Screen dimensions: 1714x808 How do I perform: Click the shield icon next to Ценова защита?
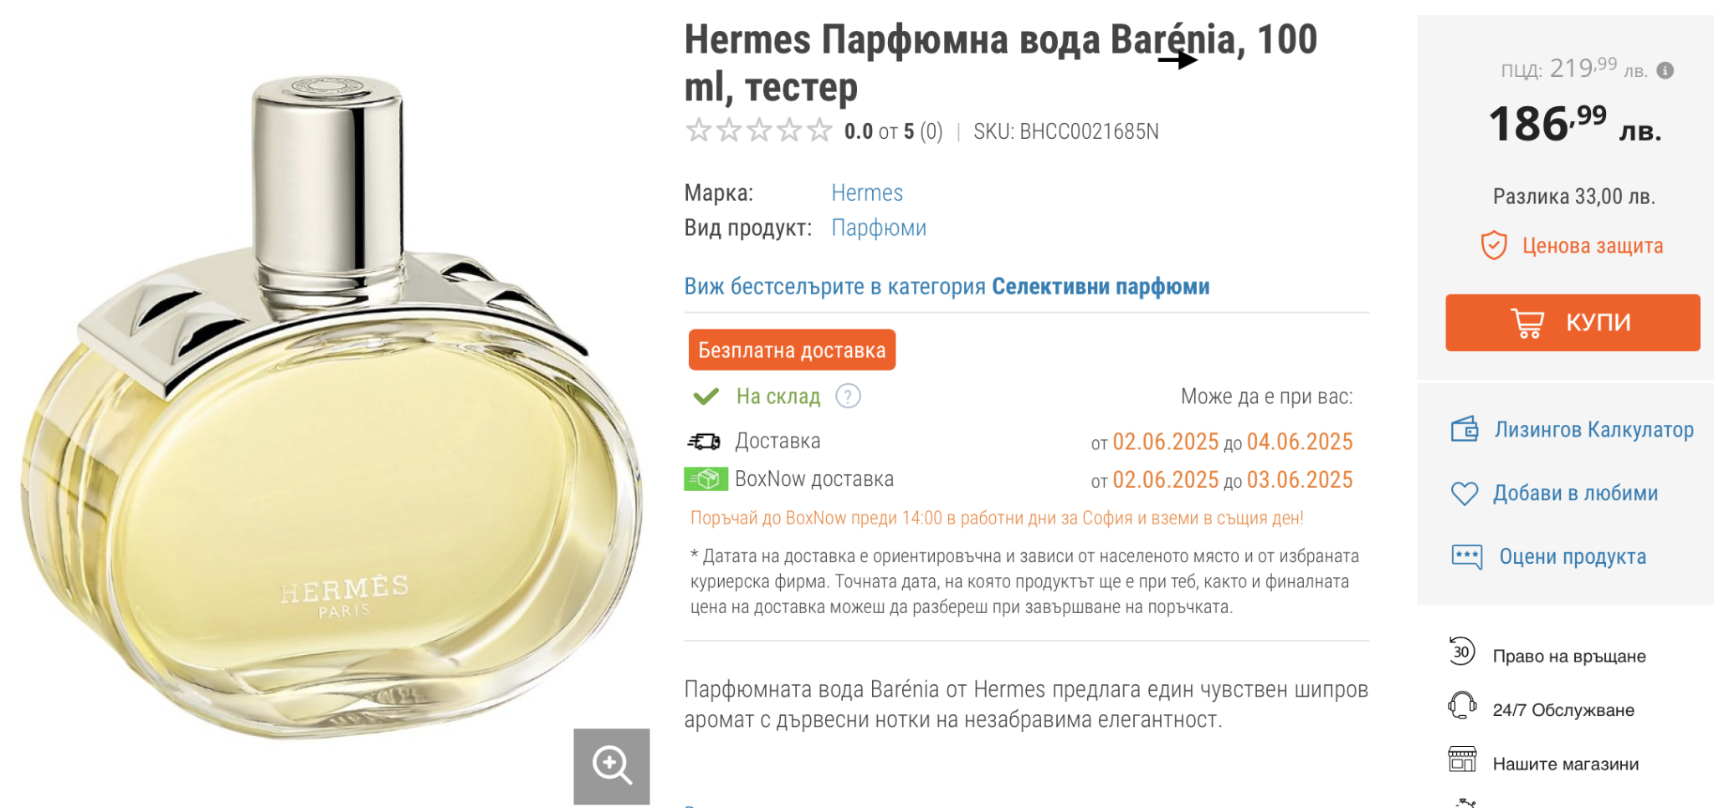click(x=1494, y=245)
